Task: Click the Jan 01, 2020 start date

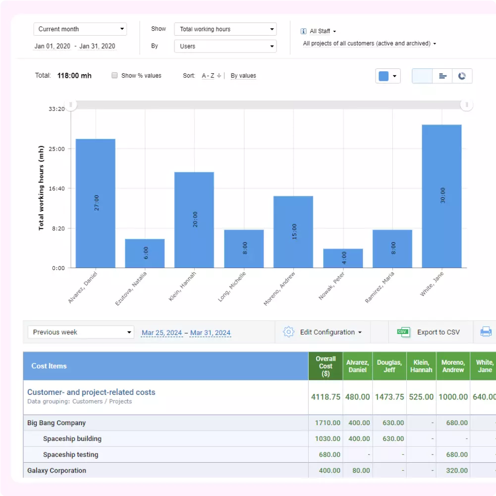Action: [52, 46]
